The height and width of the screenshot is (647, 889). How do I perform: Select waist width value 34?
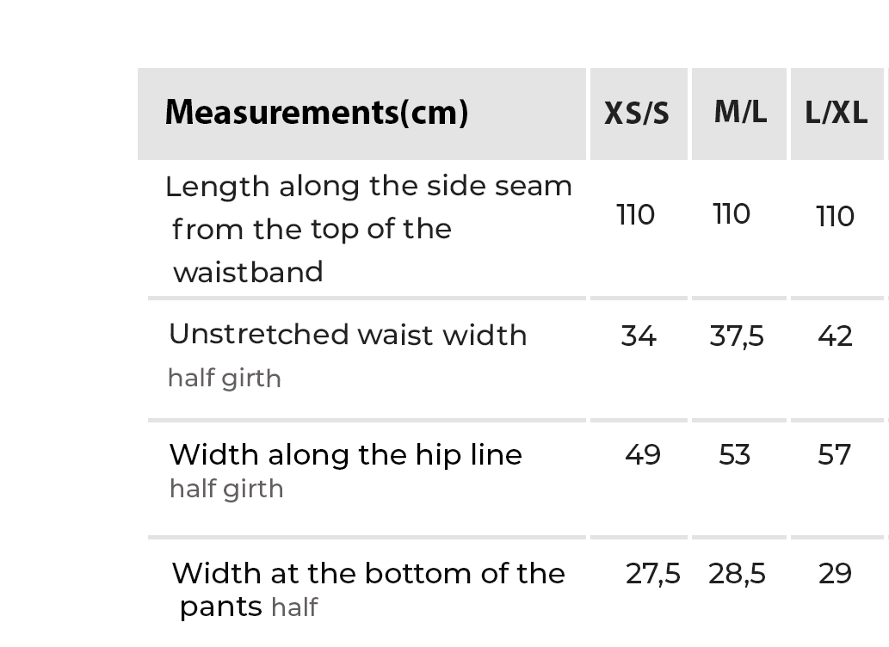(x=639, y=336)
